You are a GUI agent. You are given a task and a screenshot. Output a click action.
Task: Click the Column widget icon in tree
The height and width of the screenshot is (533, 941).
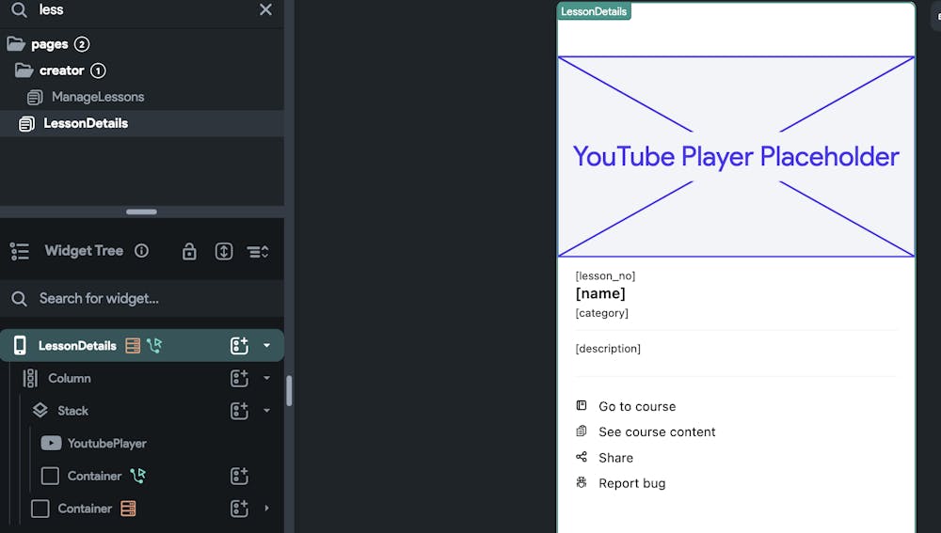pyautogui.click(x=30, y=378)
